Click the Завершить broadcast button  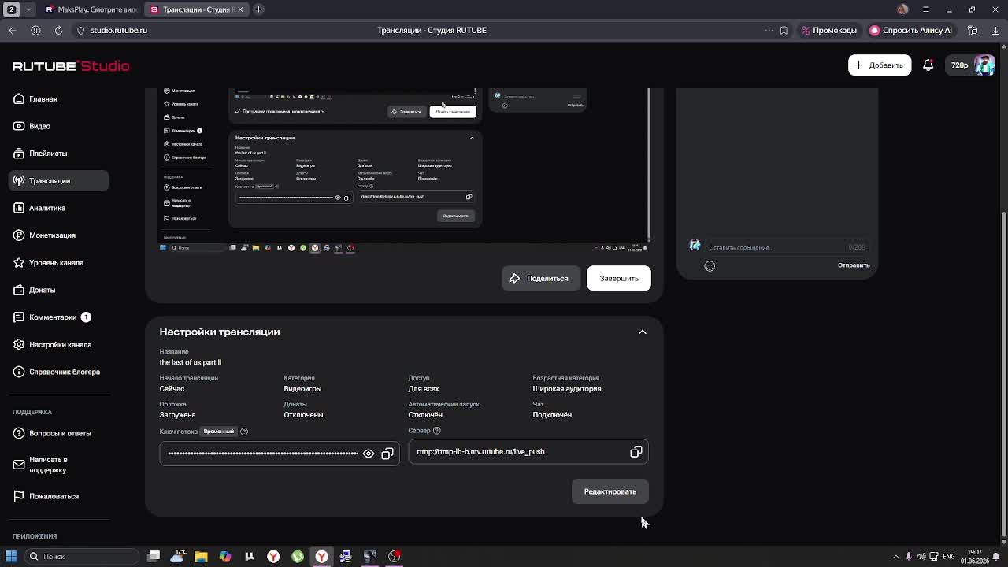tap(619, 278)
